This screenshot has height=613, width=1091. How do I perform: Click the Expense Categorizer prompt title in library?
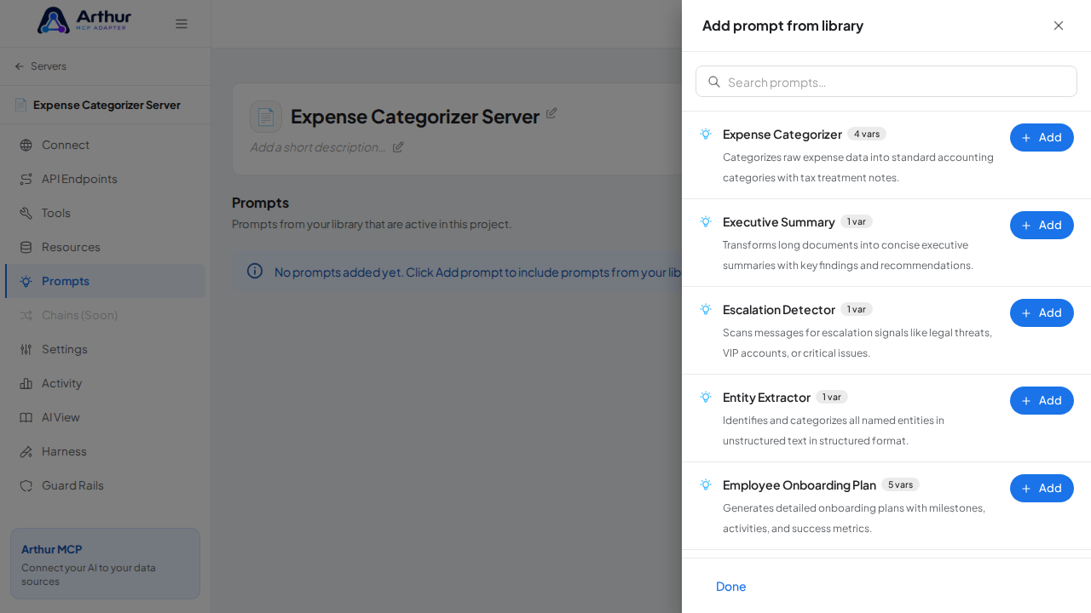(x=782, y=135)
